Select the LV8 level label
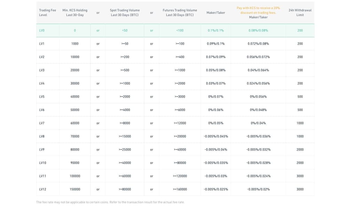Viewport: 348px width, 209px height. (42, 136)
